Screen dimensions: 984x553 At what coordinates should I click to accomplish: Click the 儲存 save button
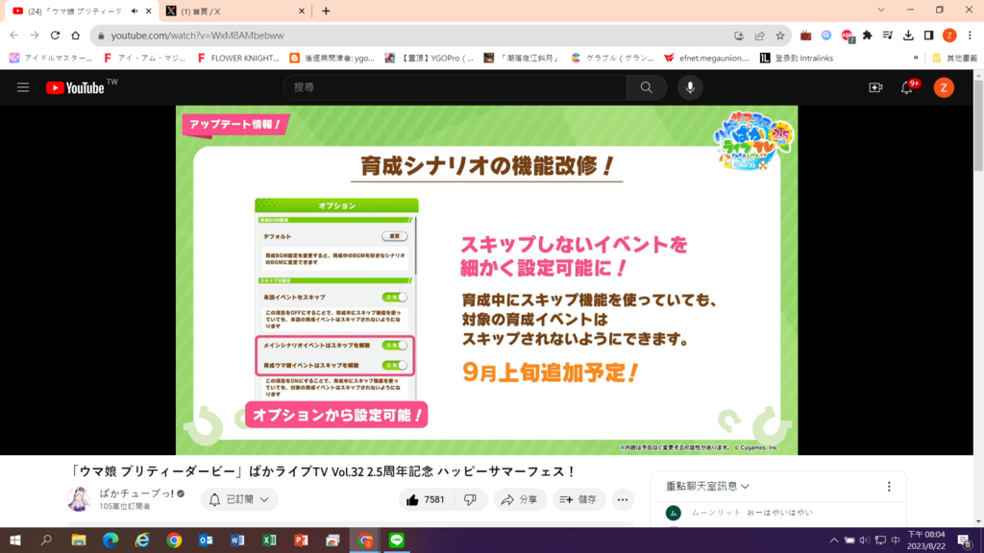click(x=578, y=499)
